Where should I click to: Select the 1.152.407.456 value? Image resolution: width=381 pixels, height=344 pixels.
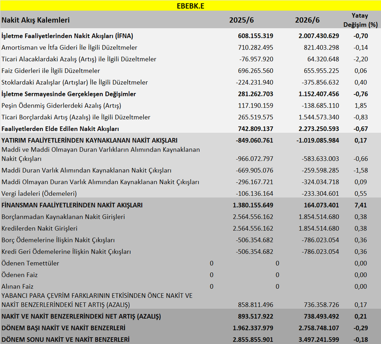point(318,94)
